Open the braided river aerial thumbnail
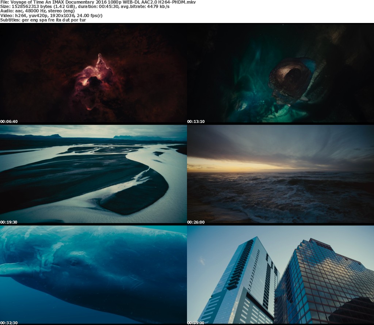Image resolution: width=374 pixels, height=325 pixels. click(x=93, y=174)
